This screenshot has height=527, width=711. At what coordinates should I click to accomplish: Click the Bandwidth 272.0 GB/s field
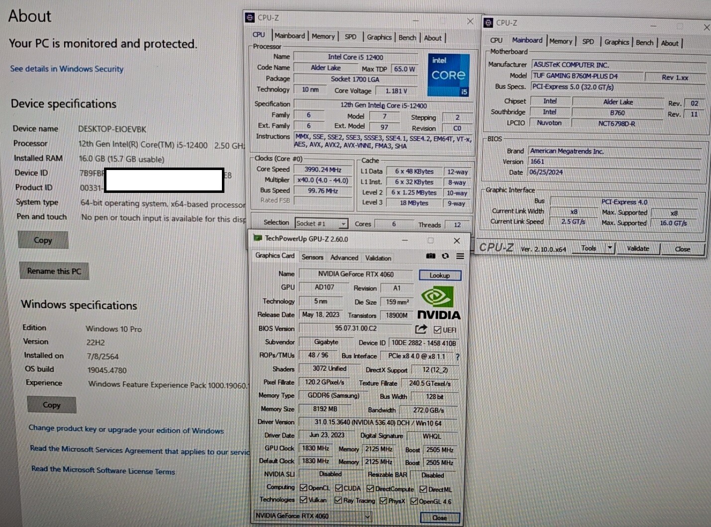tap(428, 410)
